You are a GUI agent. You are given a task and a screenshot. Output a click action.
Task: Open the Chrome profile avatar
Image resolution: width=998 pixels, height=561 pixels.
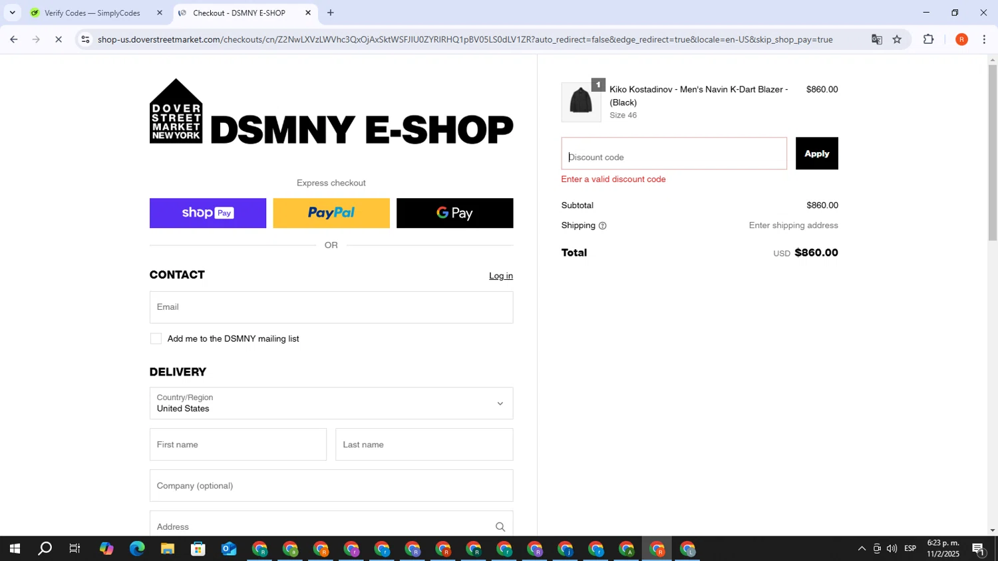961,40
